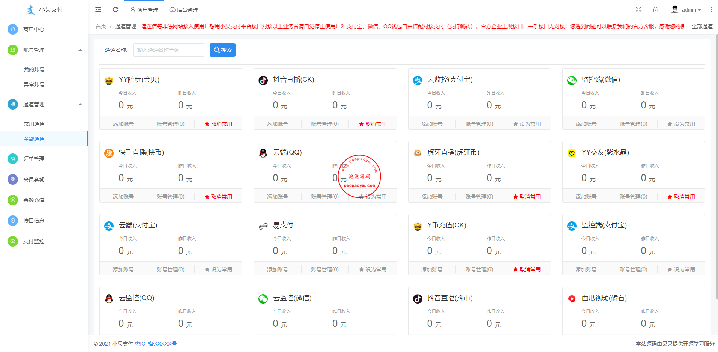This screenshot has height=352, width=718.
Task: Click the blue 搜索 button
Action: [222, 50]
